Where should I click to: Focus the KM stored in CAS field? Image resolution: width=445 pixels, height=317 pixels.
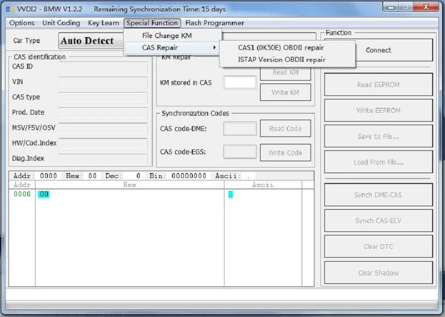(x=240, y=83)
